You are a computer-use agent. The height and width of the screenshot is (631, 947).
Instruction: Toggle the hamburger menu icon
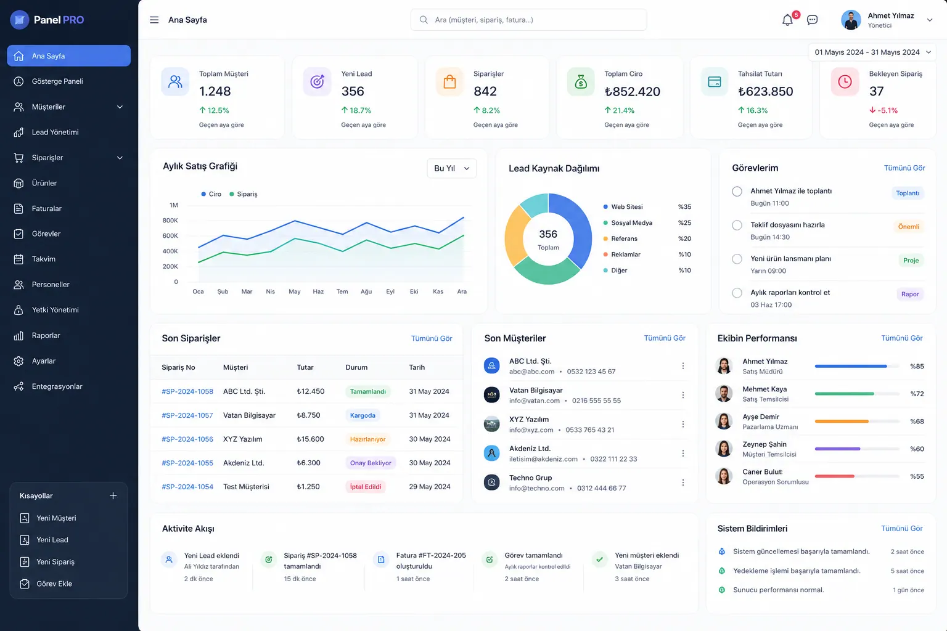pyautogui.click(x=154, y=20)
